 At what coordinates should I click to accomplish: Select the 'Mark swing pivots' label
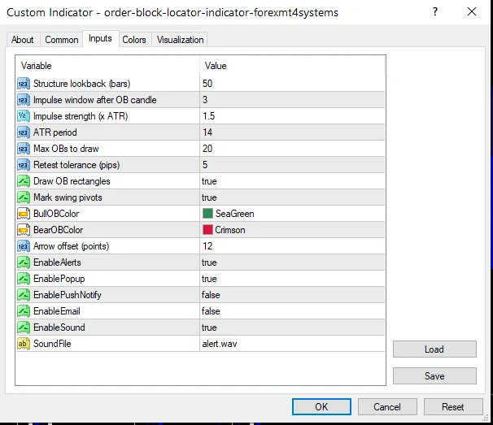tap(68, 197)
